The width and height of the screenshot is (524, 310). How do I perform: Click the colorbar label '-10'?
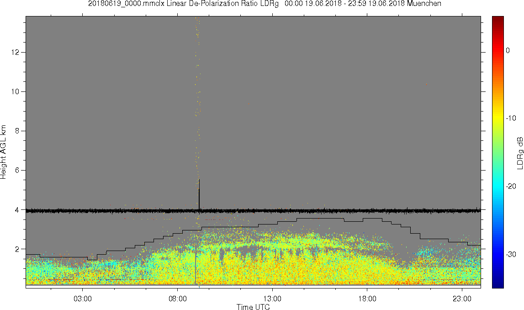tap(511, 118)
